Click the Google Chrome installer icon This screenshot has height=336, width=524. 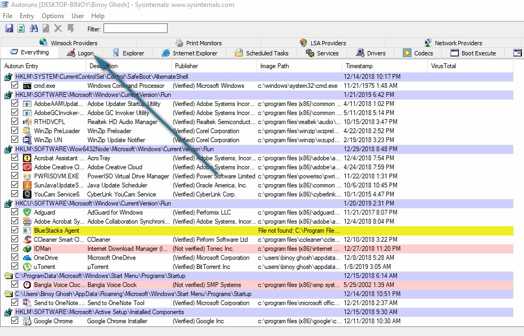[x=27, y=321]
